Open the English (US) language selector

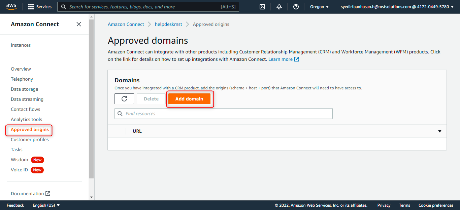[46, 205]
